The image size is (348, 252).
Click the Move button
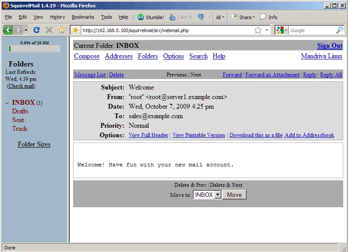234,195
